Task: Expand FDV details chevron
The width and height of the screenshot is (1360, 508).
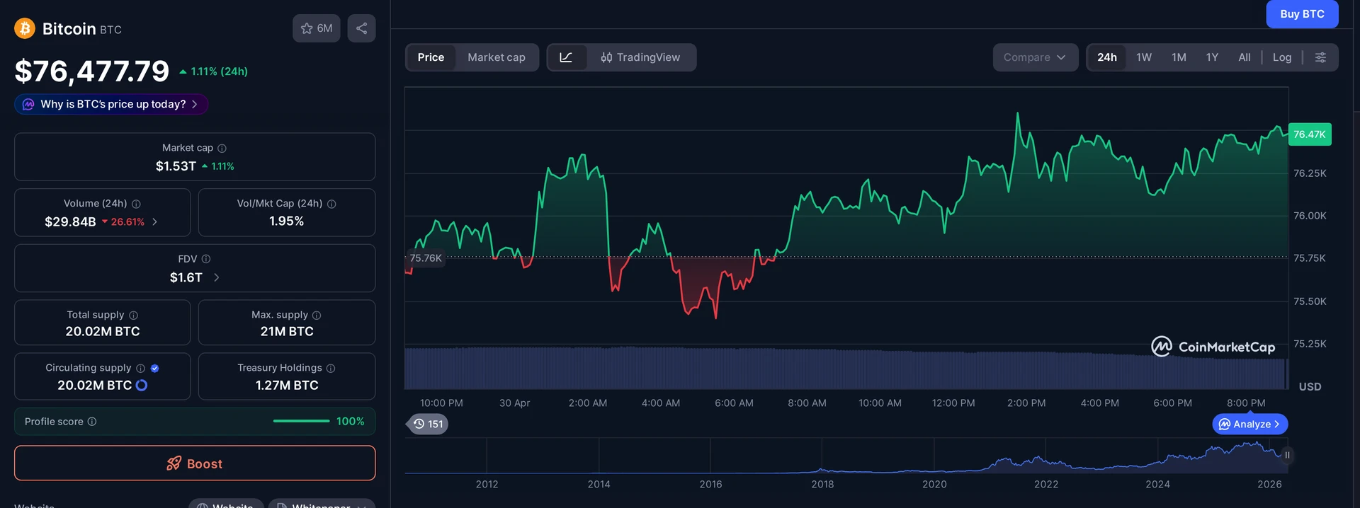Action: click(x=216, y=277)
